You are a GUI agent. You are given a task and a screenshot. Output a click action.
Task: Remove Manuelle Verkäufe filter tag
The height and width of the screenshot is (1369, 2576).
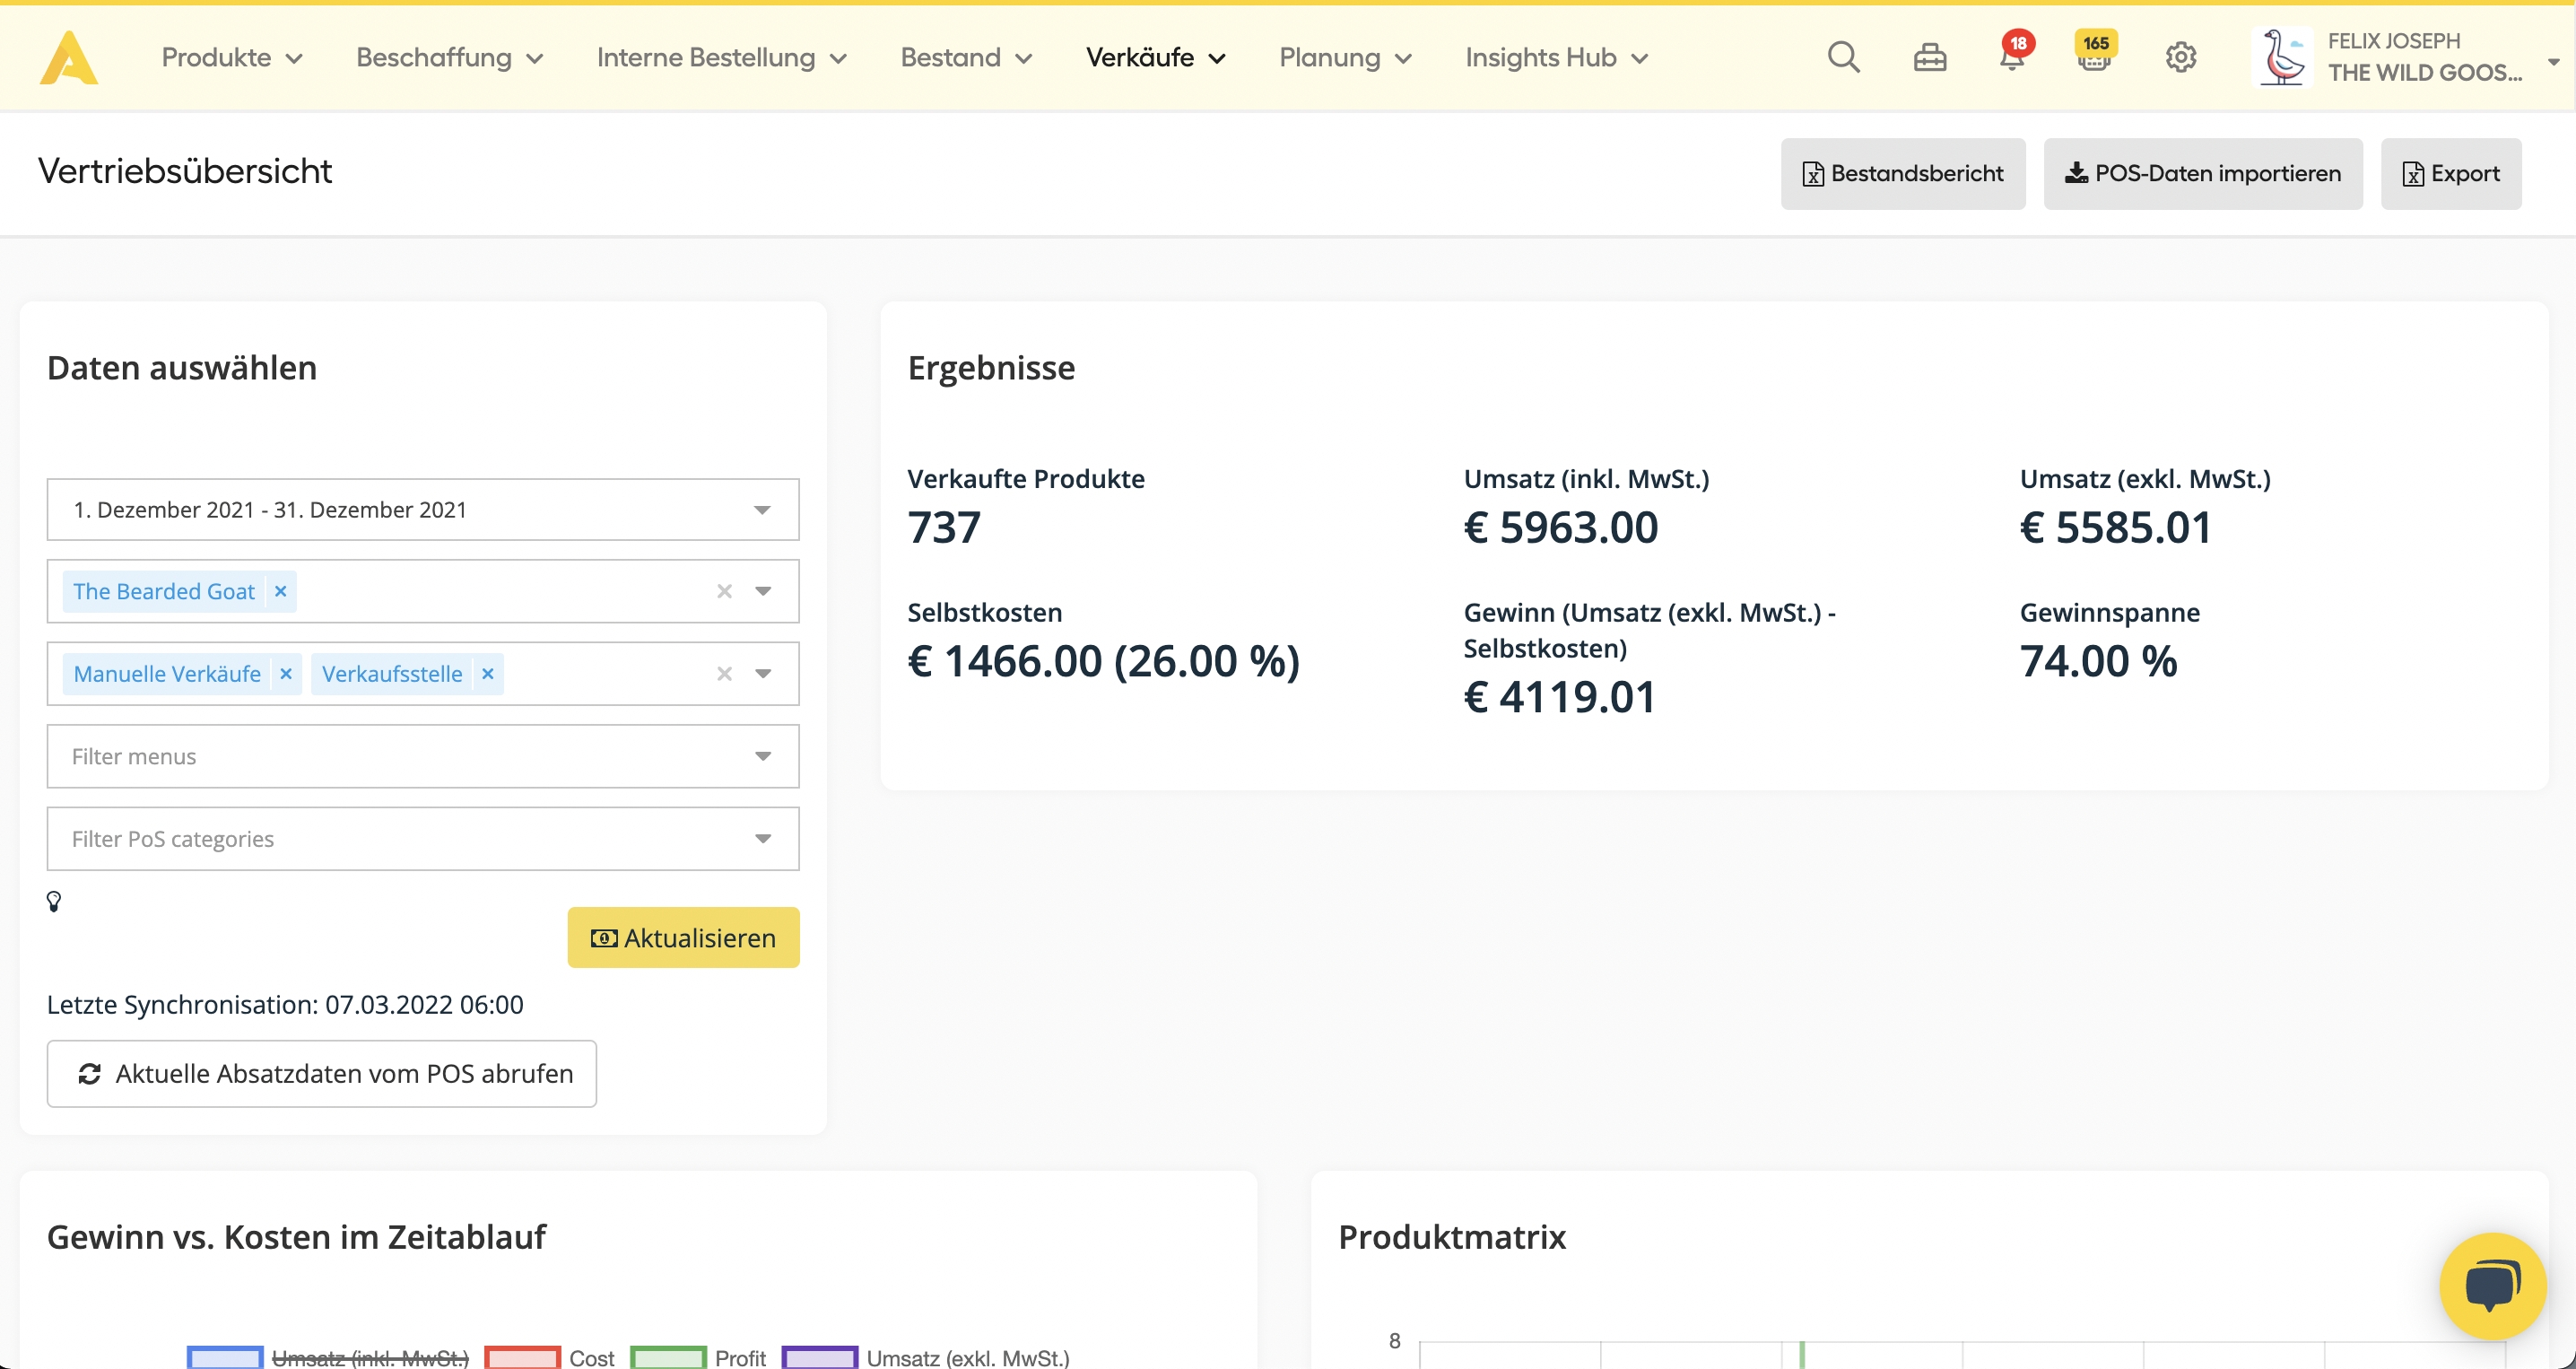coord(286,674)
